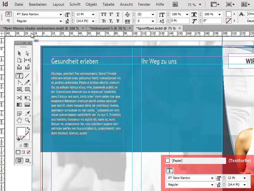
Task: Select the Page tool
Action: [19, 60]
